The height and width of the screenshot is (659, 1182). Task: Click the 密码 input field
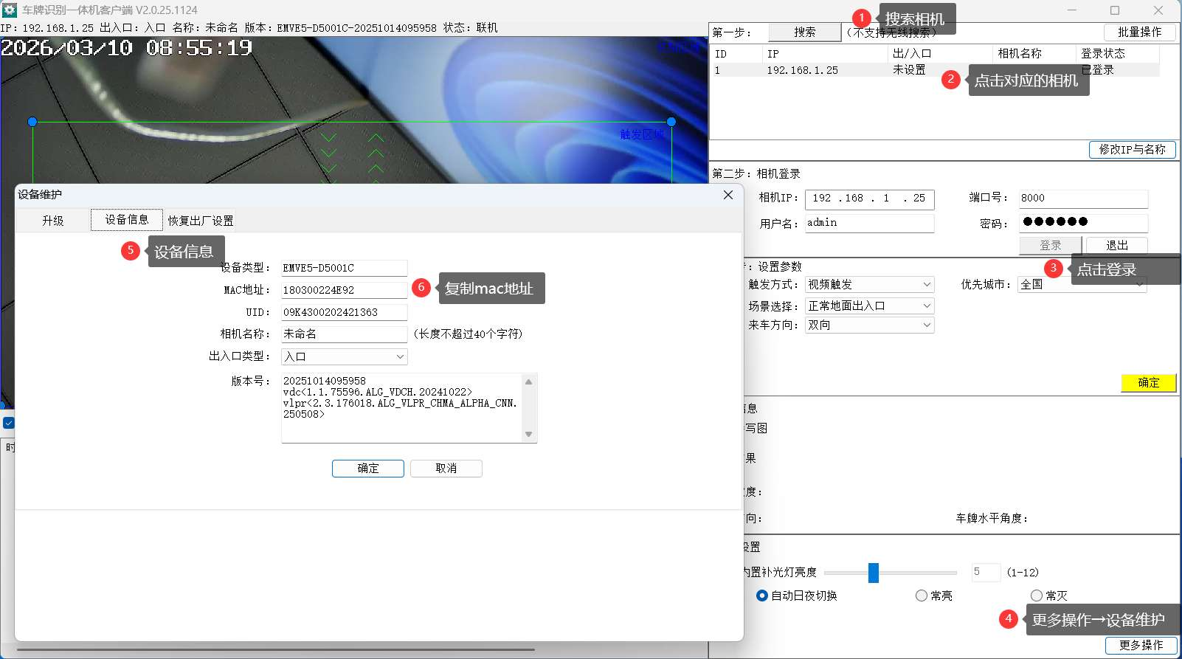(1083, 223)
